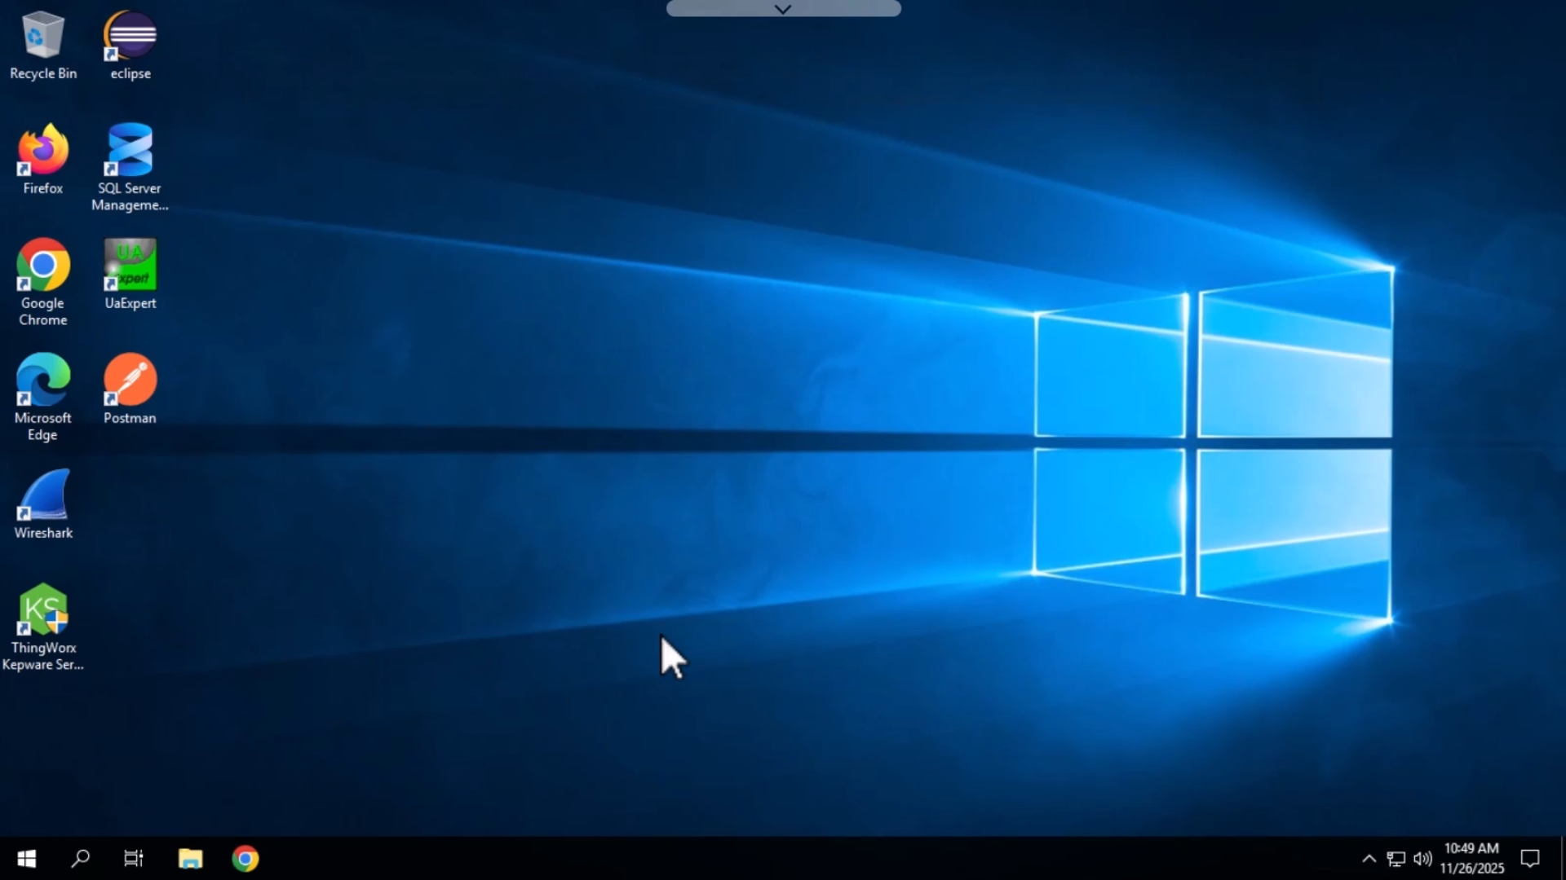
Task: Select the UaExpert desktop shortcut
Action: 130,275
